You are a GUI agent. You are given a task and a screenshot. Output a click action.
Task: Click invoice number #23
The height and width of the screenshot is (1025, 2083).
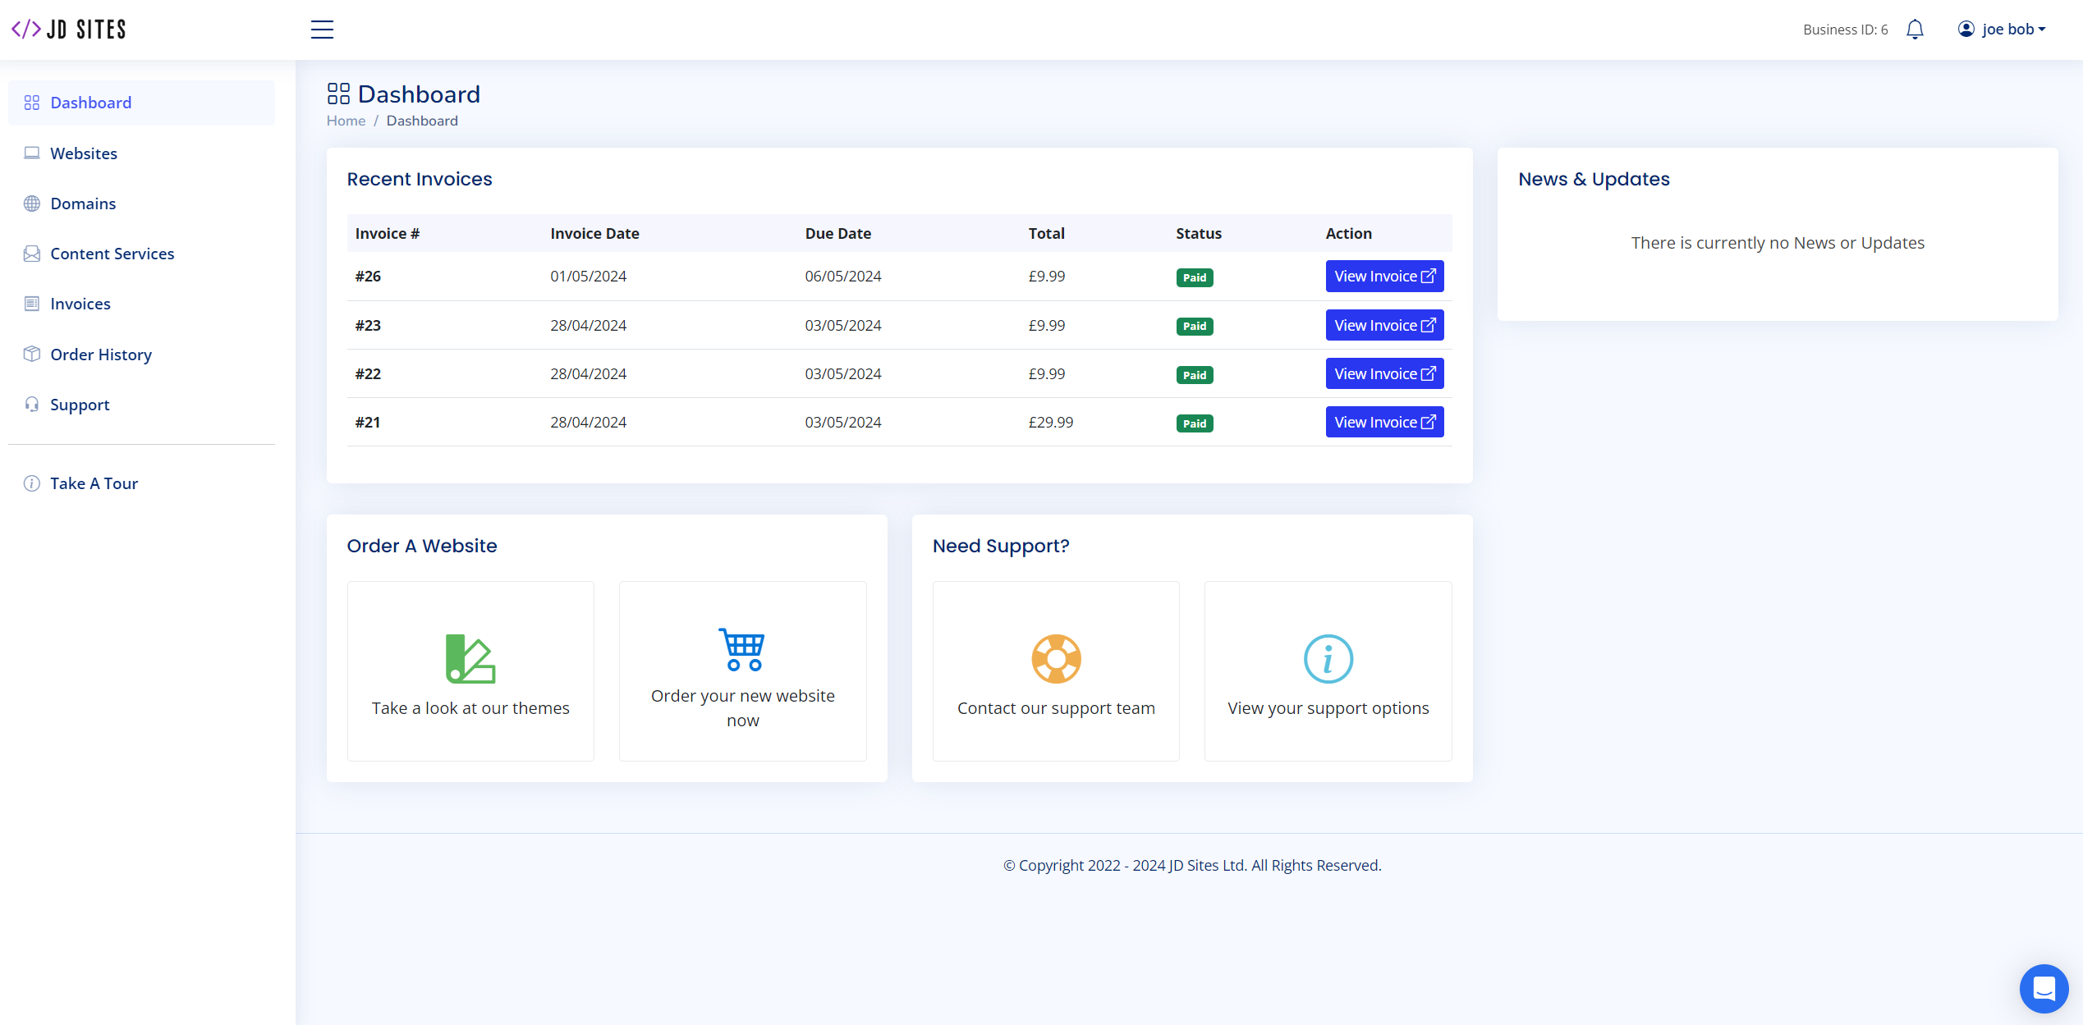pyautogui.click(x=368, y=326)
